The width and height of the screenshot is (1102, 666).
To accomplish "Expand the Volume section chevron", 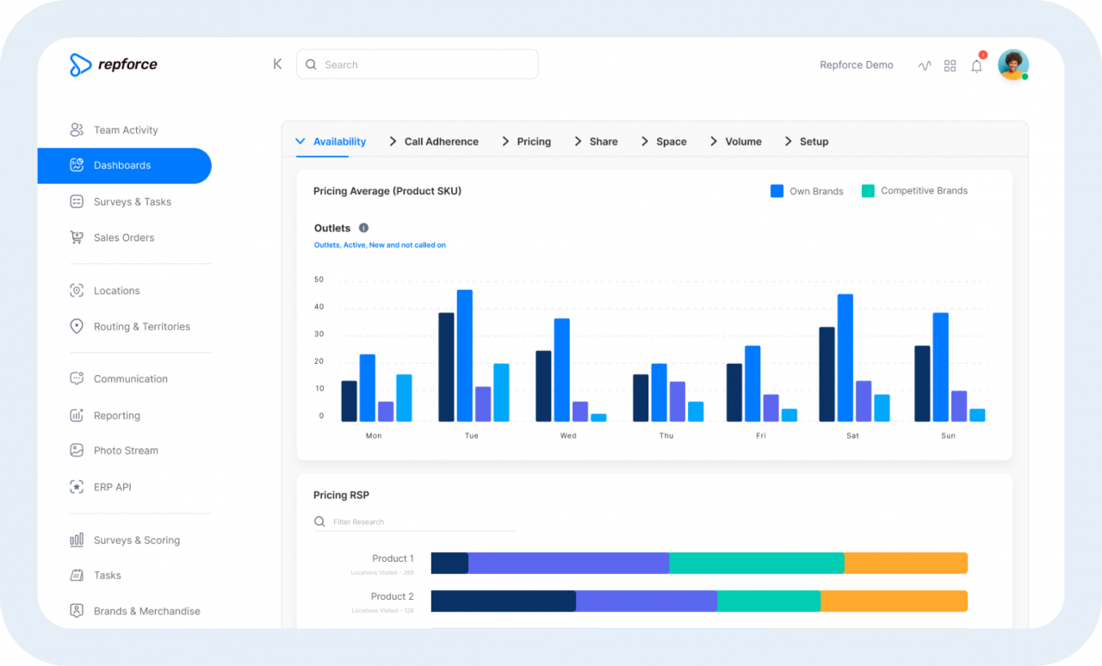I will coord(713,141).
